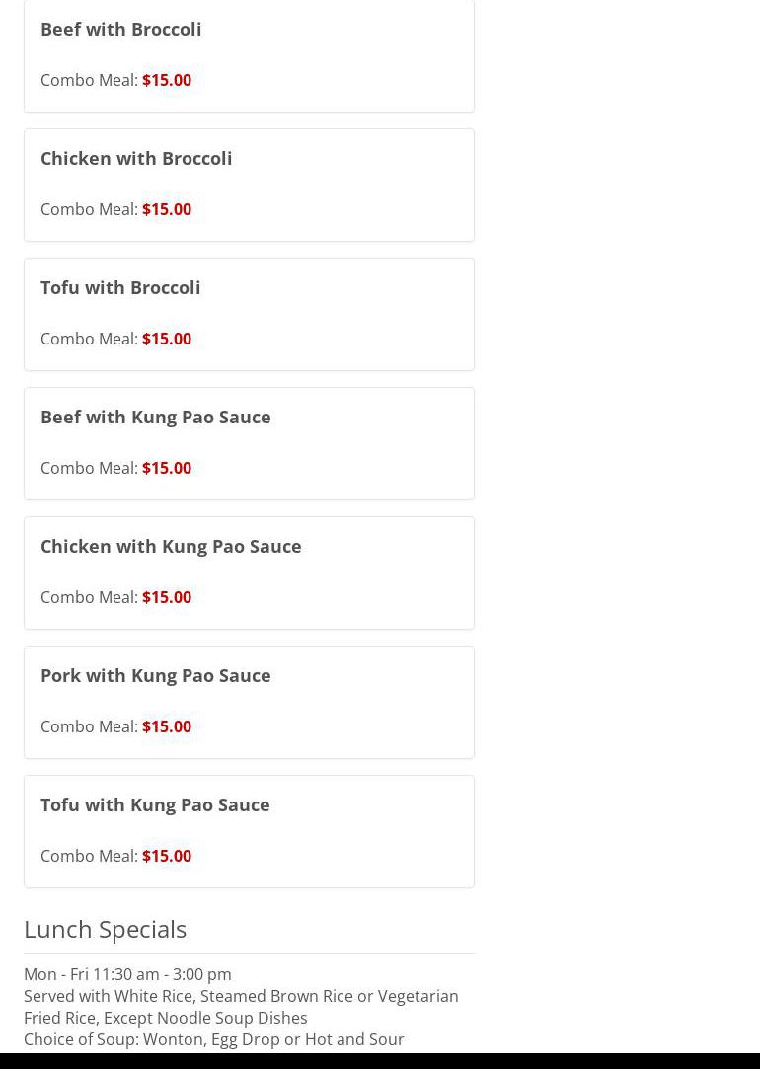Select the Tofu with Broccoli $15.00 price
The image size is (760, 1069).
(167, 339)
